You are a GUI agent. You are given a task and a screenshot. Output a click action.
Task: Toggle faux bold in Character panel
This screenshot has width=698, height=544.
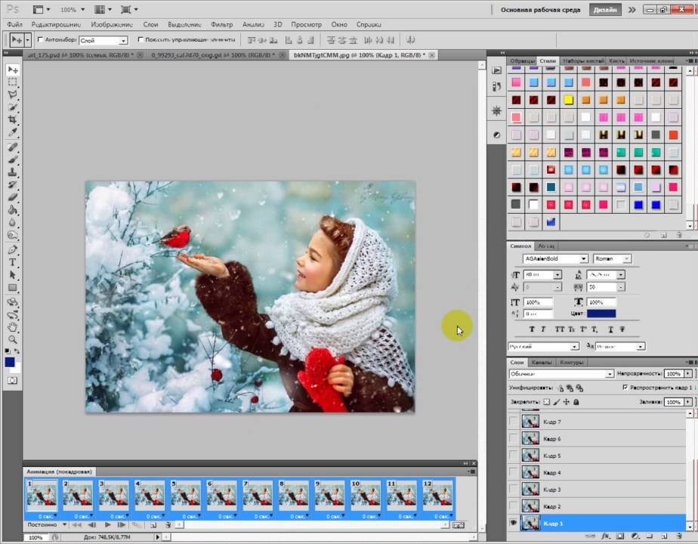[532, 329]
